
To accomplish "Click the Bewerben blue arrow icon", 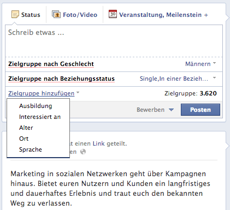I will click(x=171, y=110).
